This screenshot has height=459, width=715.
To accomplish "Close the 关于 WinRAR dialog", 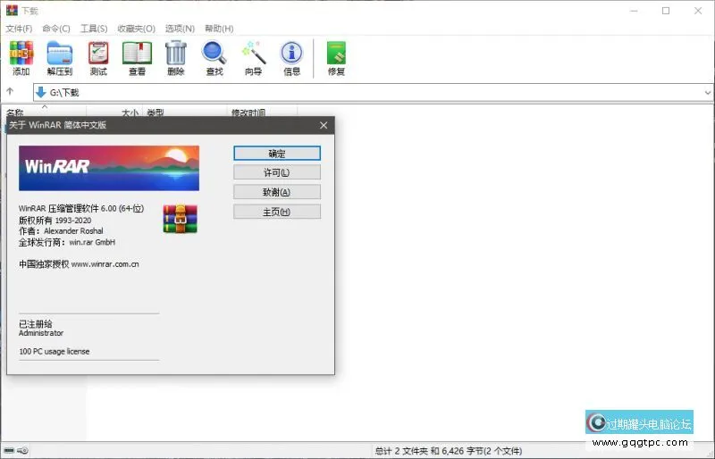I will point(323,126).
